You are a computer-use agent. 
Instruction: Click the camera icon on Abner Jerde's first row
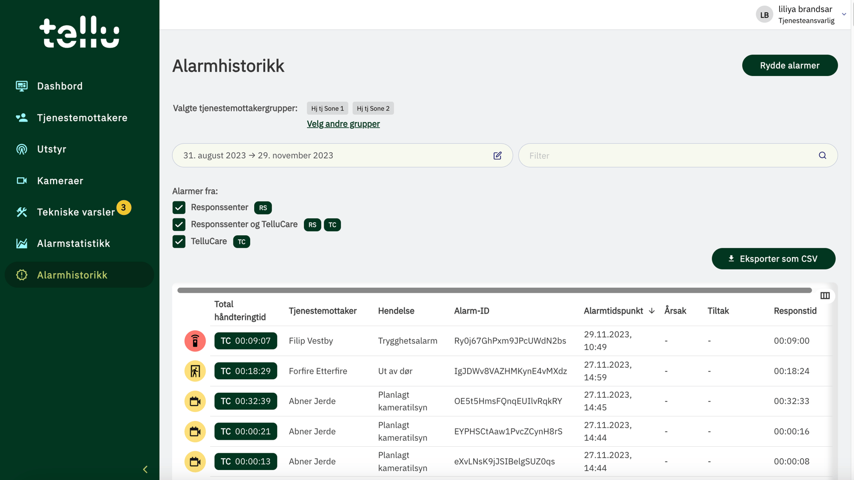(x=195, y=401)
